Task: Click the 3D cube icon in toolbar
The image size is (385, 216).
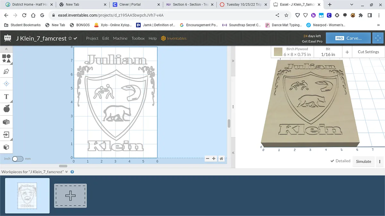Action: point(6,147)
